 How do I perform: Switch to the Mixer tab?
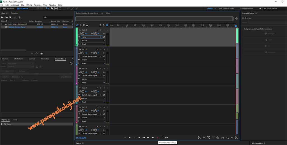[108, 13]
